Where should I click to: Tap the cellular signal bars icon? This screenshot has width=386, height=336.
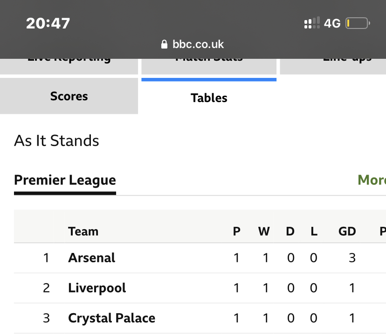coord(312,23)
